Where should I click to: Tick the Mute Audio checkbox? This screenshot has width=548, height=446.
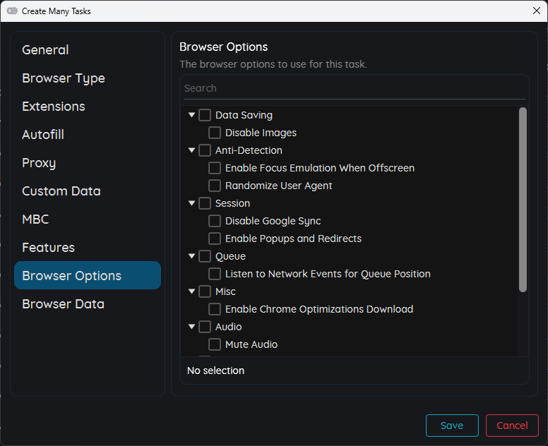click(x=215, y=344)
